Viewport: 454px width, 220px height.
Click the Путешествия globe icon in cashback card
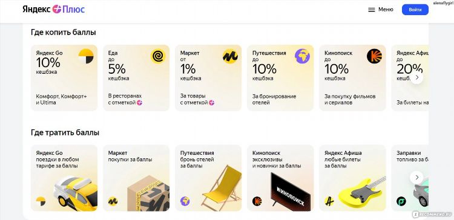[x=302, y=56]
